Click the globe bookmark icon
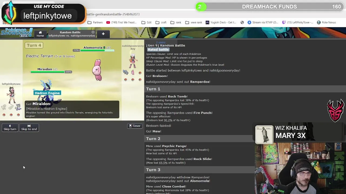This screenshot has width=346, height=194. tap(242, 22)
